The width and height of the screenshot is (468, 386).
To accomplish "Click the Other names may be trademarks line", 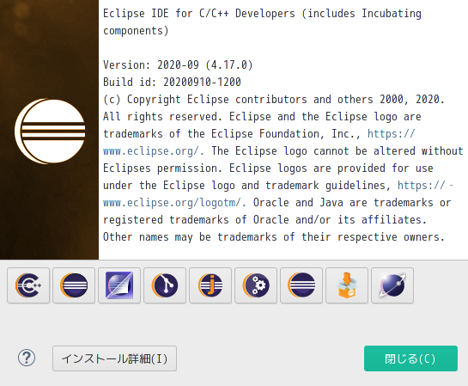I will (x=274, y=237).
